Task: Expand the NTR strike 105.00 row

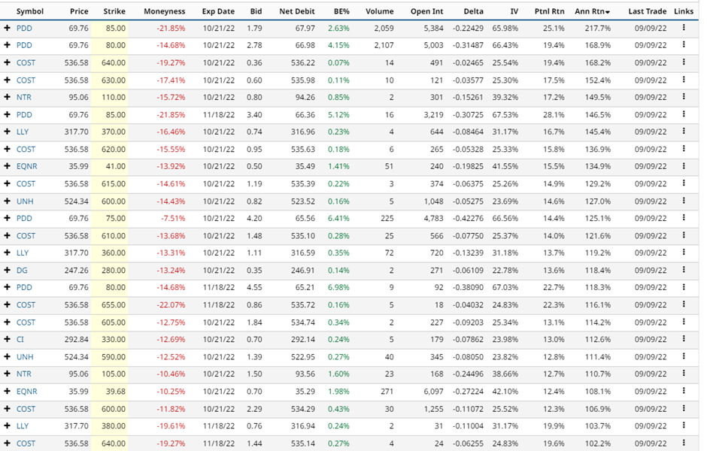Action: 8,374
